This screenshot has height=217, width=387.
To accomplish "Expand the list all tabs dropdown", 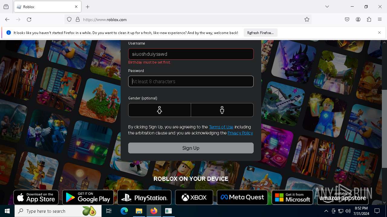I will click(x=327, y=7).
